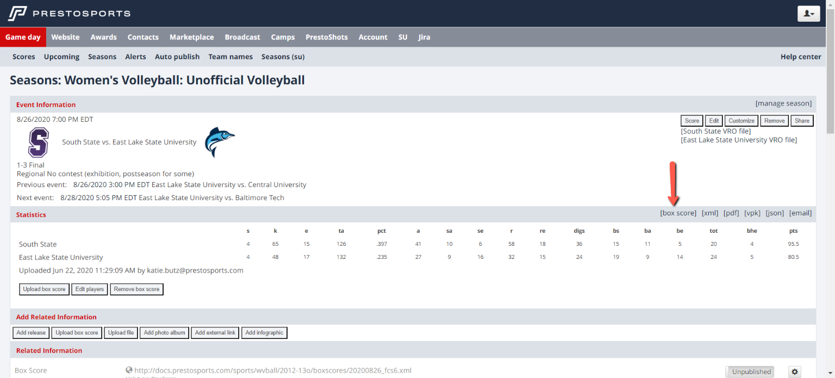Click the digs column header

579,231
